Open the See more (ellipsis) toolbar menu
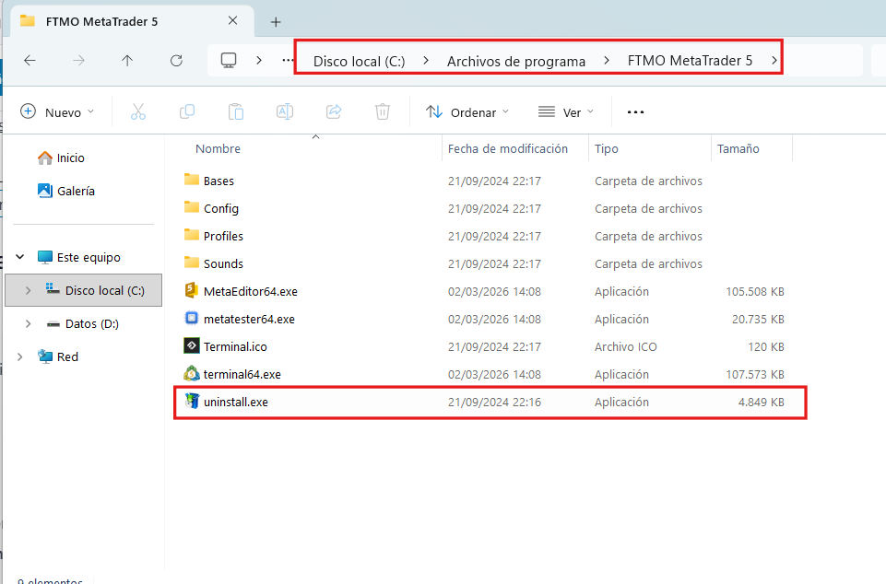 [x=635, y=111]
